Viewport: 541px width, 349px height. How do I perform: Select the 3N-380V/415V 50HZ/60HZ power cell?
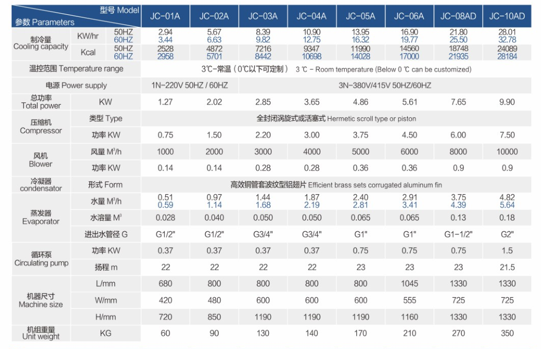pyautogui.click(x=385, y=85)
